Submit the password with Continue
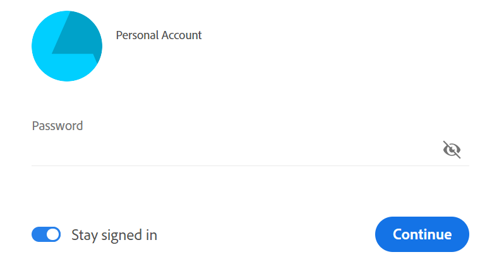Viewport: 480px width, 264px height. (422, 234)
